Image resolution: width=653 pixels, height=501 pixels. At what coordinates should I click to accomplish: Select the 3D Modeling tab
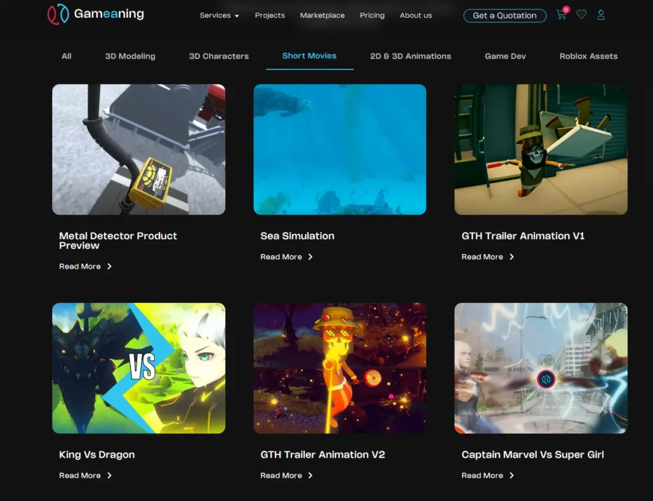pos(130,56)
